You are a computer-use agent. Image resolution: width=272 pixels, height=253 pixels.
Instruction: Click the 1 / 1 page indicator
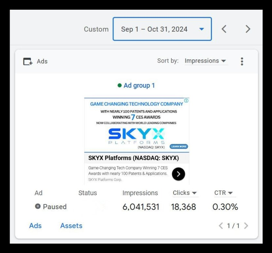point(234,226)
